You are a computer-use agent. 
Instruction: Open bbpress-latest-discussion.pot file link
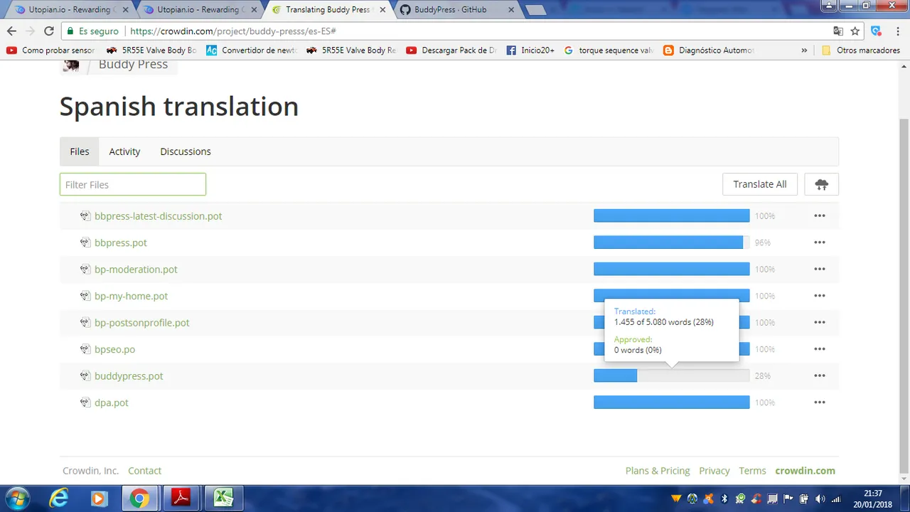(x=158, y=216)
